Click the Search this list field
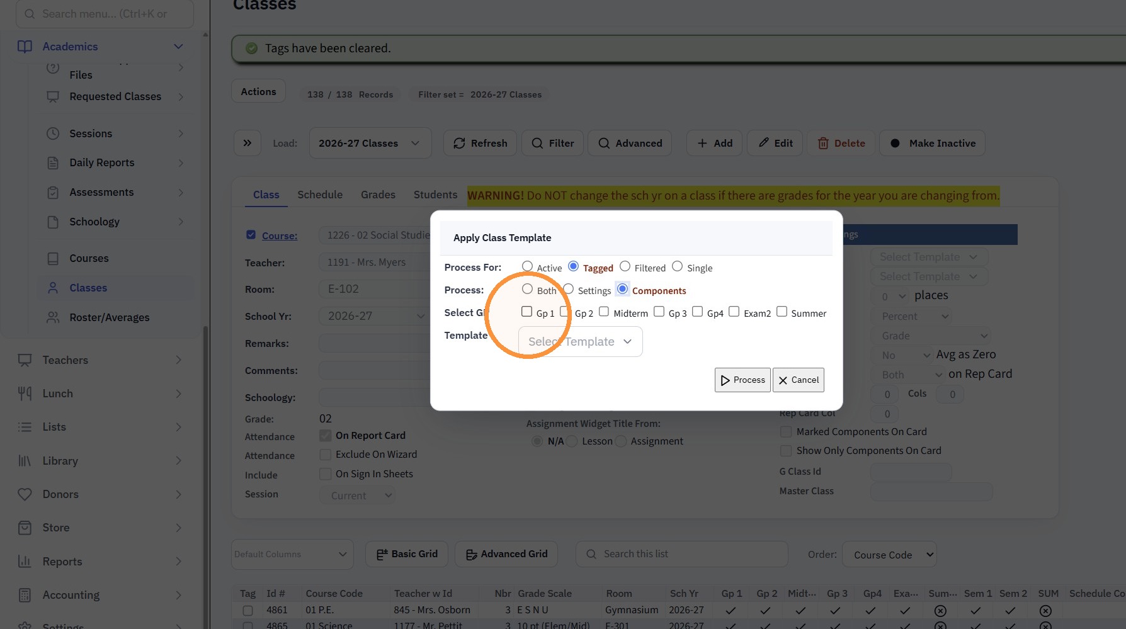This screenshot has width=1126, height=629. (x=681, y=554)
